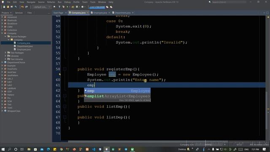Toggle the code fold at line 63

coord(65,96)
